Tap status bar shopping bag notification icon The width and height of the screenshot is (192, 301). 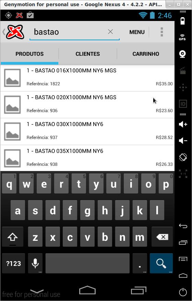[x=30, y=15]
